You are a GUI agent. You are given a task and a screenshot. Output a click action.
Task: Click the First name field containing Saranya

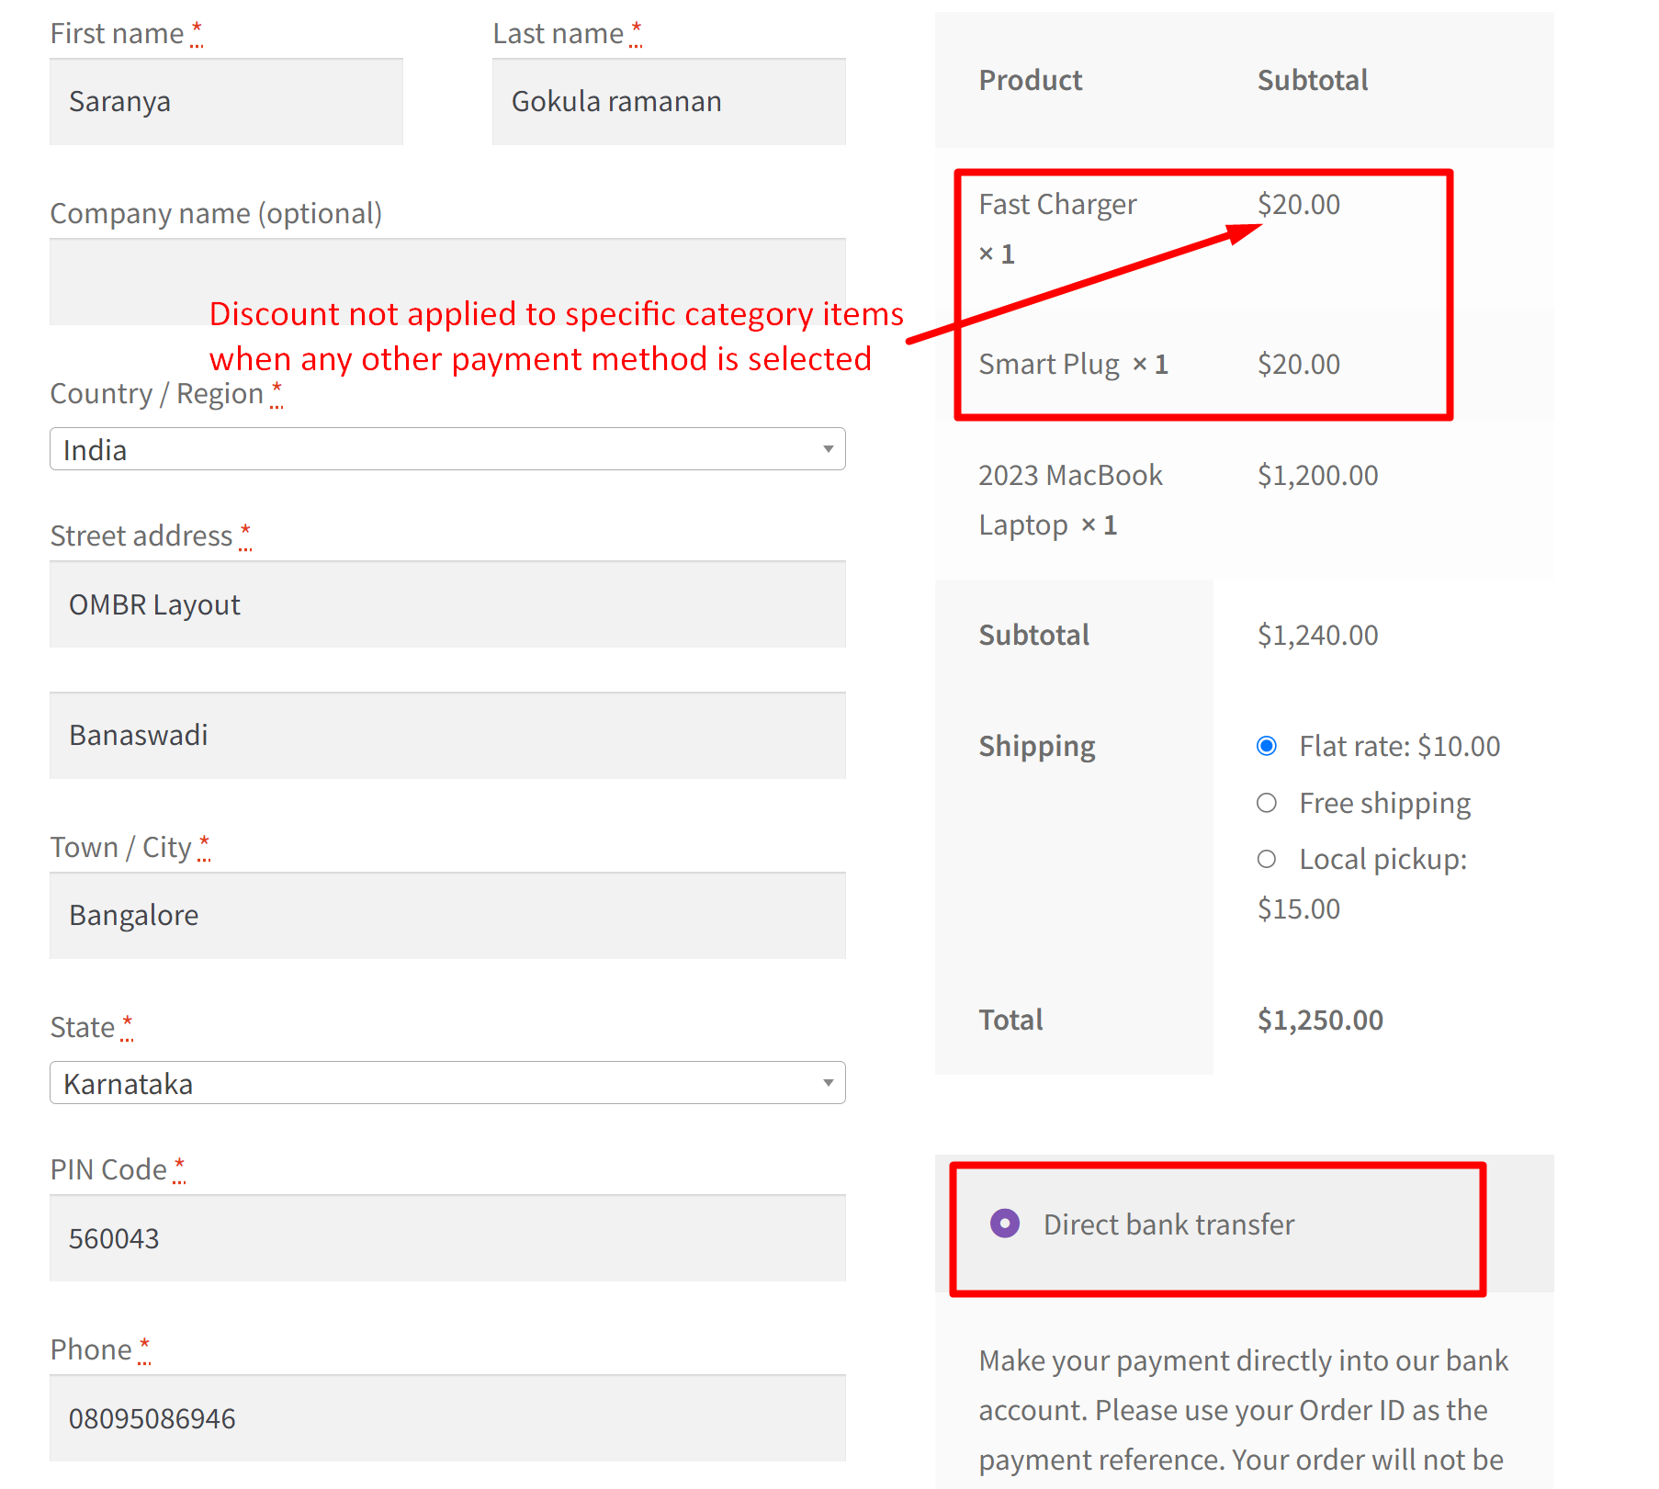point(225,101)
